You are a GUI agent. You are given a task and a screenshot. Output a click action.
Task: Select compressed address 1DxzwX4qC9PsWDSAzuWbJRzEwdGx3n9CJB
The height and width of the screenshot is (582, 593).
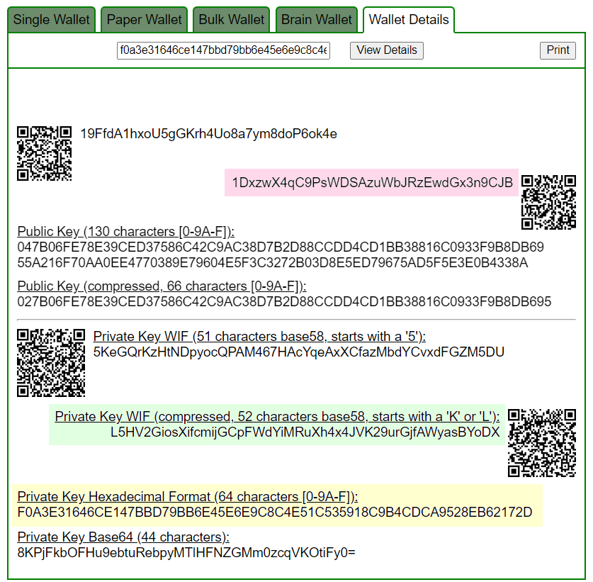(373, 183)
